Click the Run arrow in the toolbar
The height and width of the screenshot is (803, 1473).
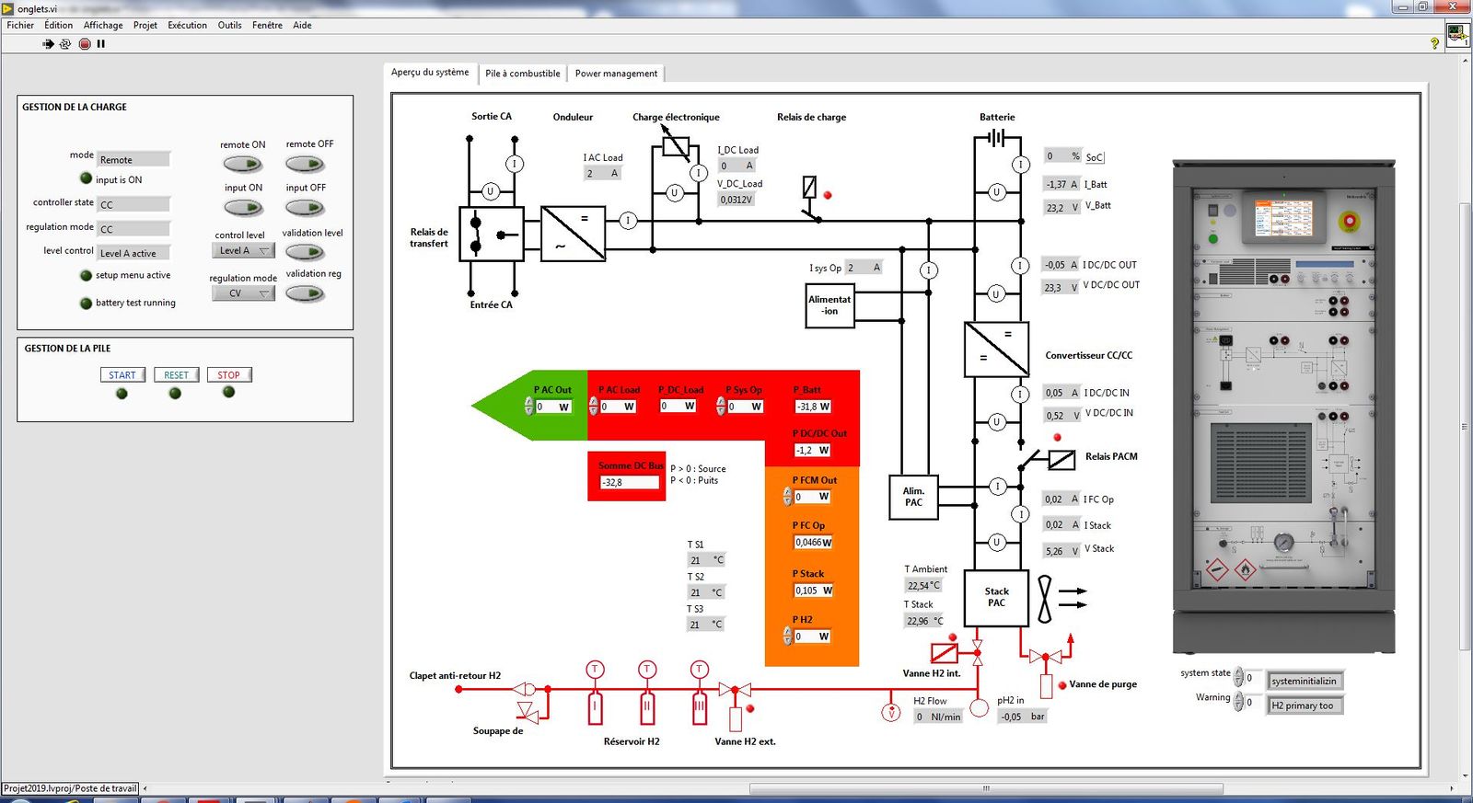[48, 43]
